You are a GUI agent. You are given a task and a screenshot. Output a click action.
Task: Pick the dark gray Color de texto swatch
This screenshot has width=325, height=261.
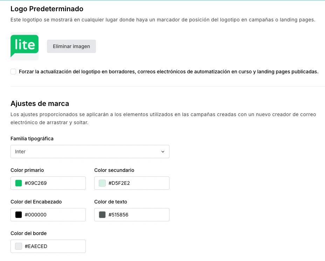(x=102, y=215)
